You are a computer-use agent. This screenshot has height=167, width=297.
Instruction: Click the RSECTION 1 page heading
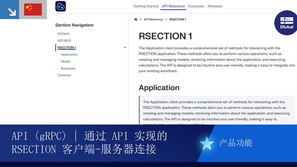[x=165, y=36]
